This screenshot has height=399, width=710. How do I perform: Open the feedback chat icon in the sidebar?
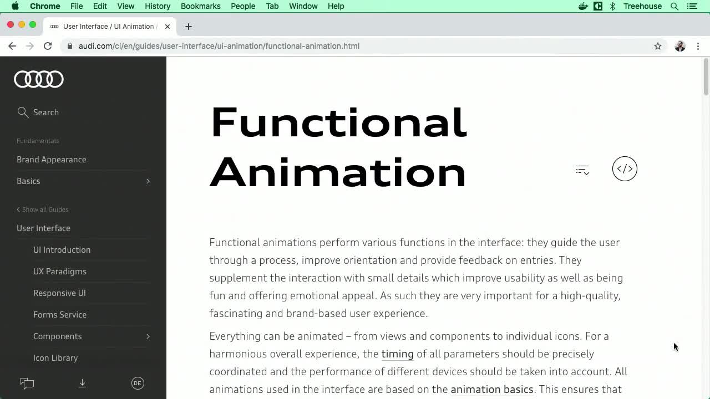point(27,383)
